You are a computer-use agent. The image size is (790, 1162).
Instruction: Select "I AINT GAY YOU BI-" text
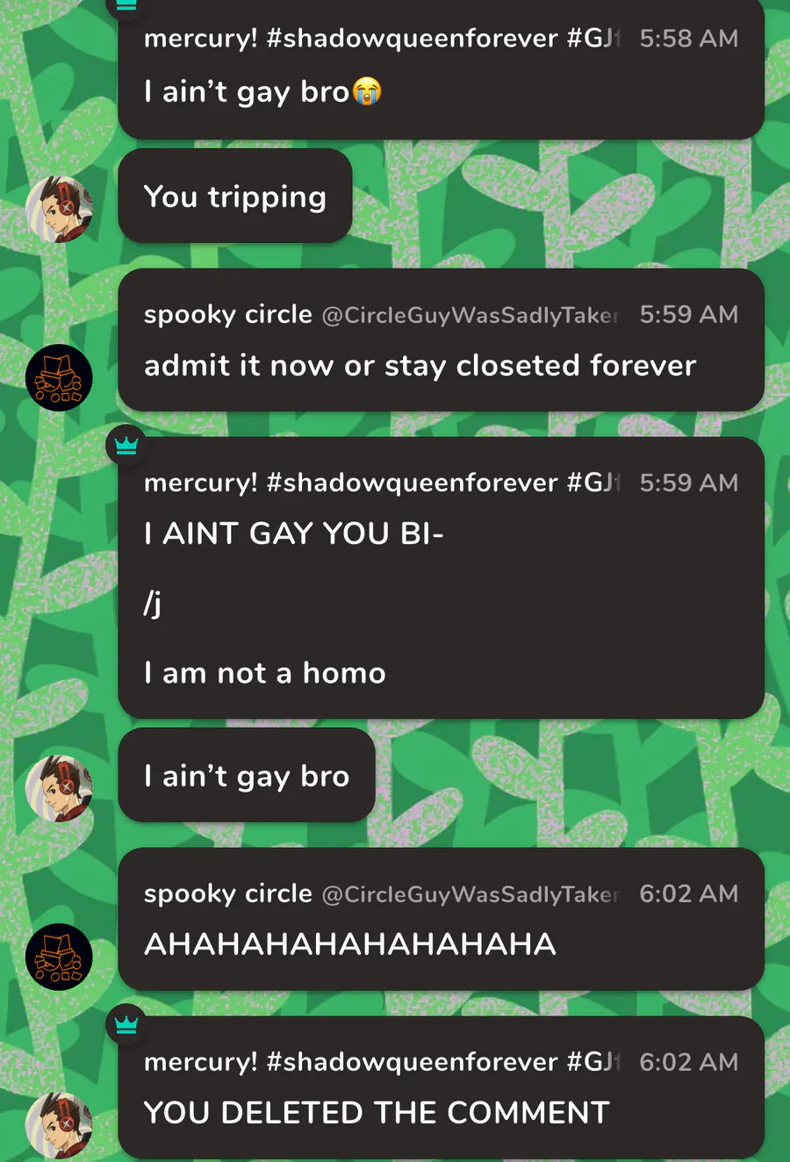coord(294,534)
